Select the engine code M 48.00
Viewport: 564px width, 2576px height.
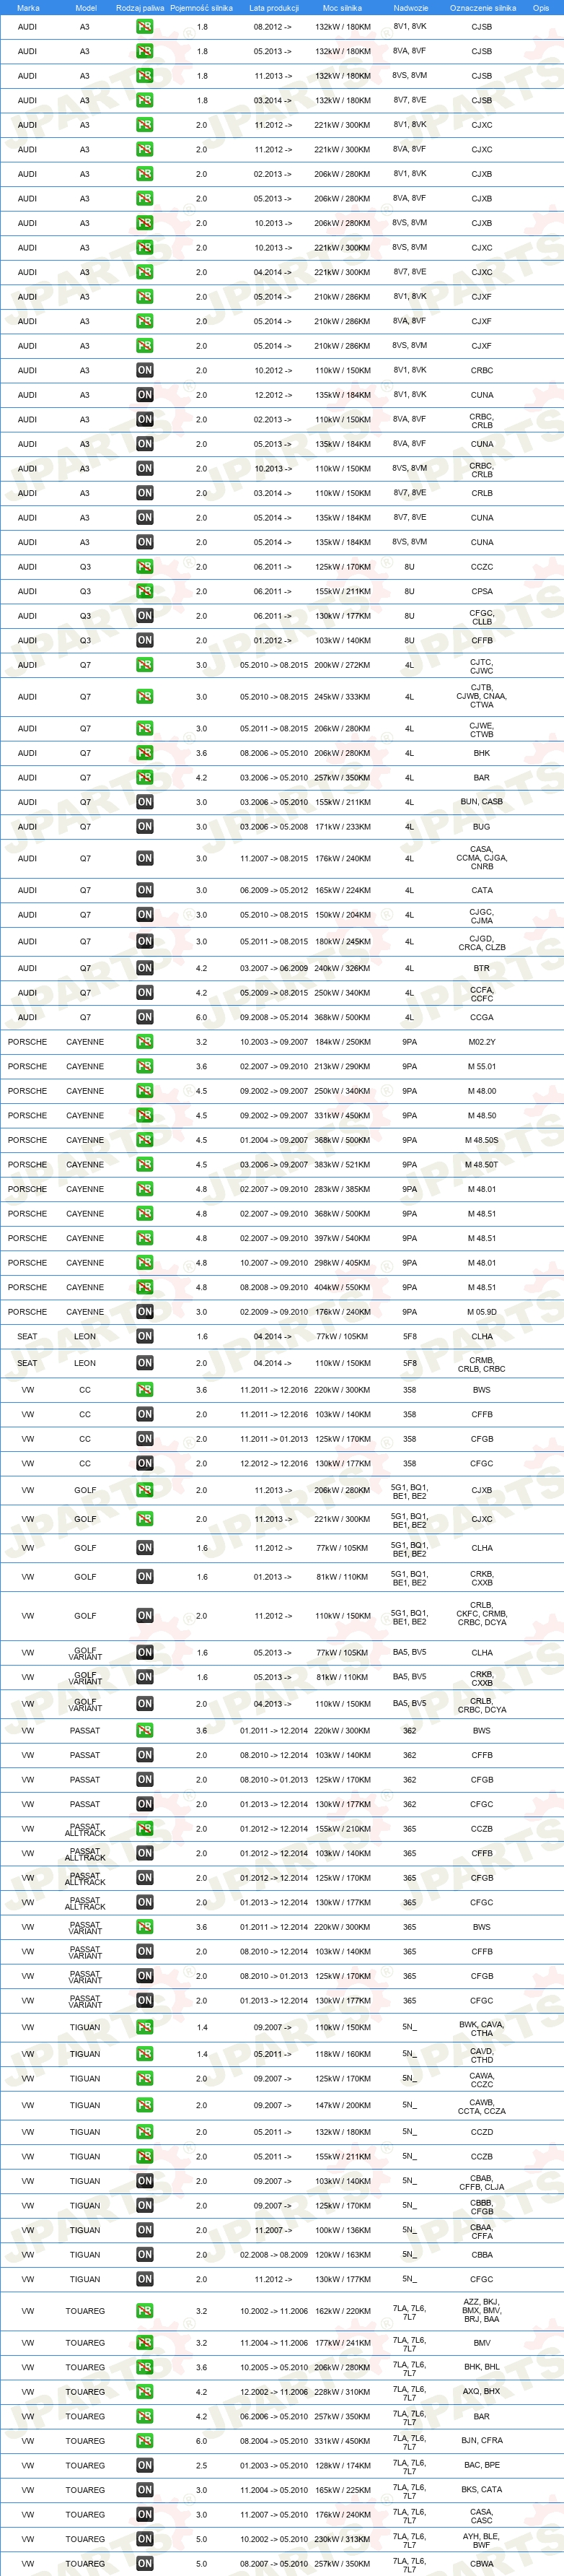pyautogui.click(x=483, y=1091)
